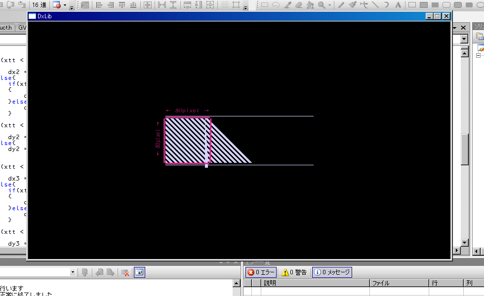The height and width of the screenshot is (296, 484).
Task: Select the paint bucket fill tool
Action: [310, 5]
